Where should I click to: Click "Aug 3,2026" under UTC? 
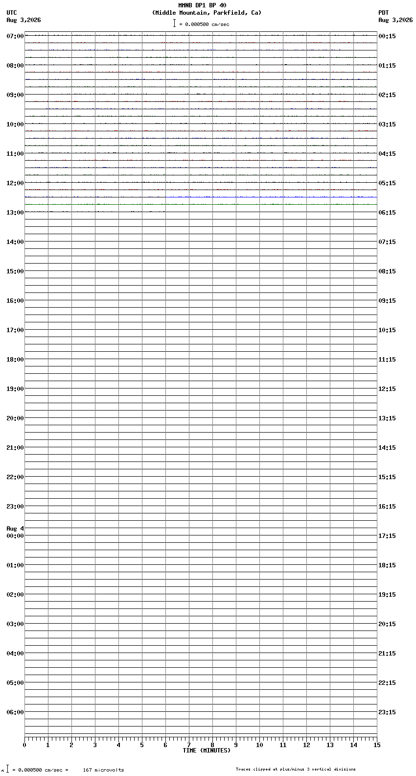pyautogui.click(x=24, y=20)
